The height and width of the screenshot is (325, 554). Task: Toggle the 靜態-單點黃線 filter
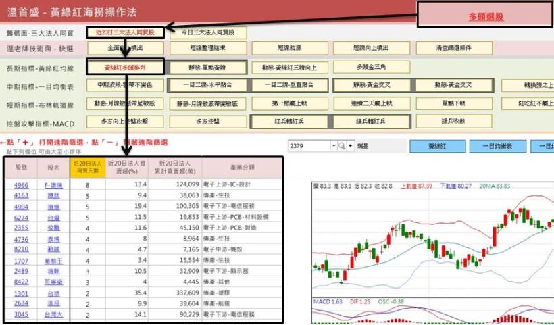(207, 67)
